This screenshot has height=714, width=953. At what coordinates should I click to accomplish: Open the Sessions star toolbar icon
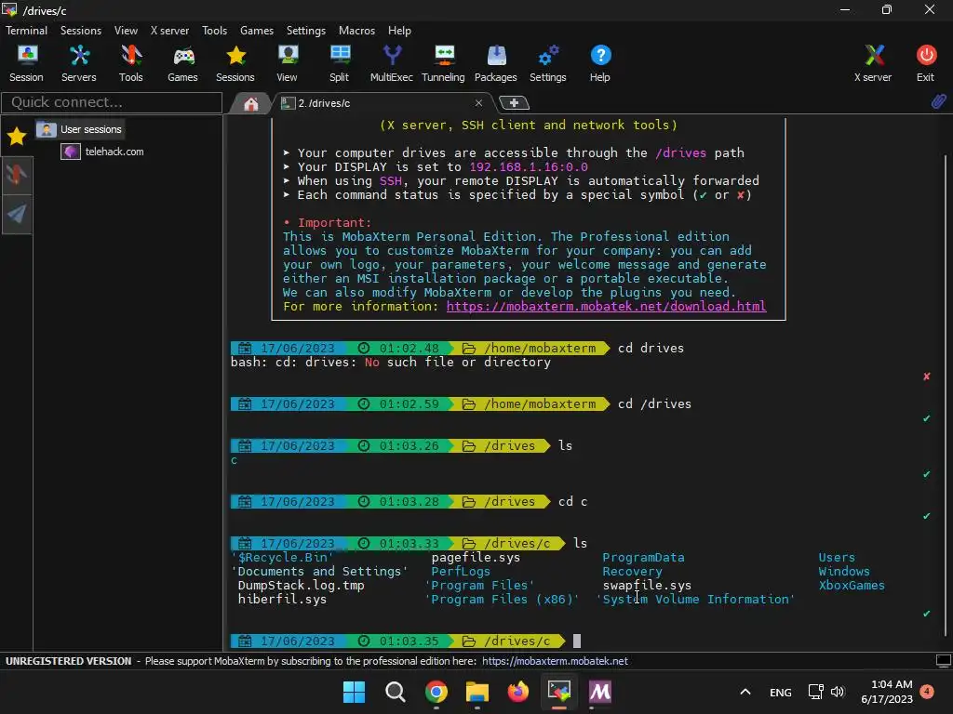click(235, 63)
